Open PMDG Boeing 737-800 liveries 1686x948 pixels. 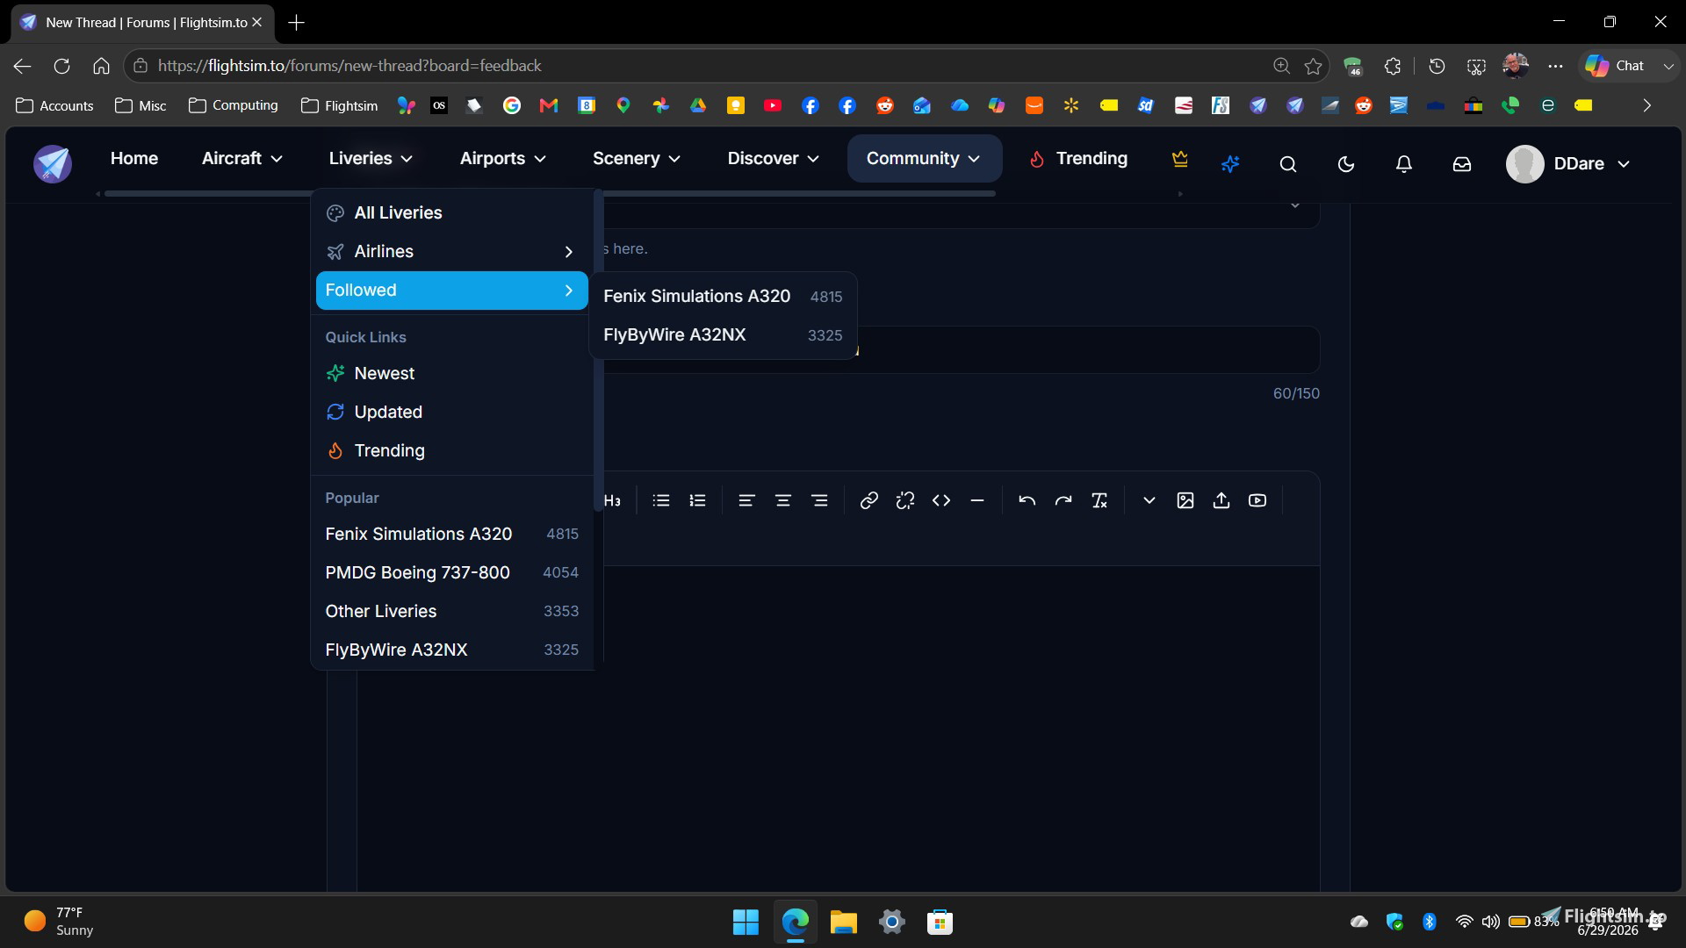pyautogui.click(x=451, y=573)
